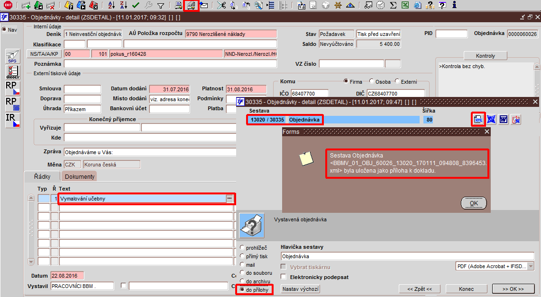Sort descending with the Z-A icon
Screen dimensions: 541x297
124,5
